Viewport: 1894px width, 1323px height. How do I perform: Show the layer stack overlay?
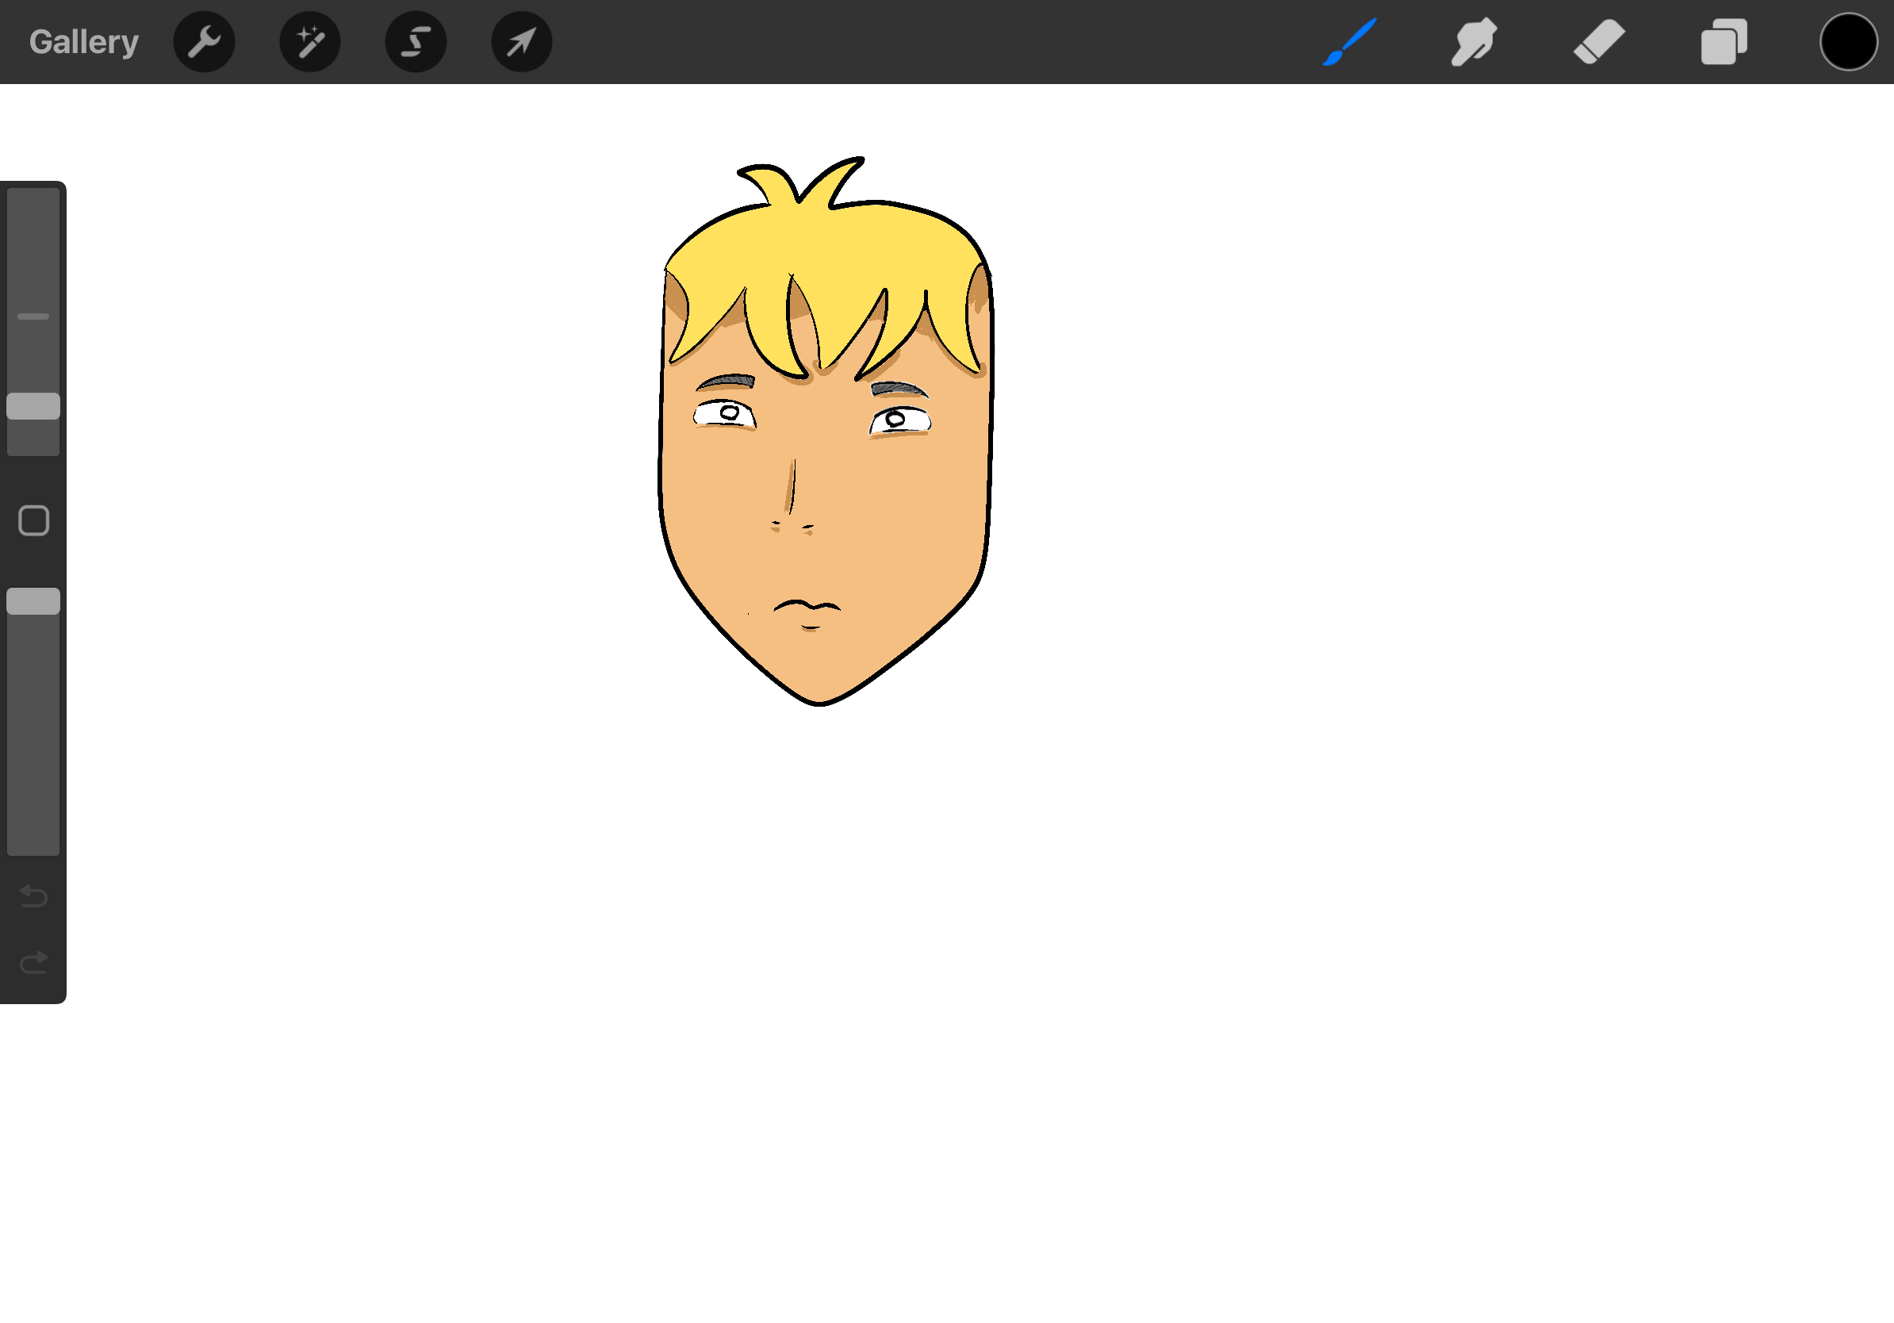pyautogui.click(x=1723, y=40)
